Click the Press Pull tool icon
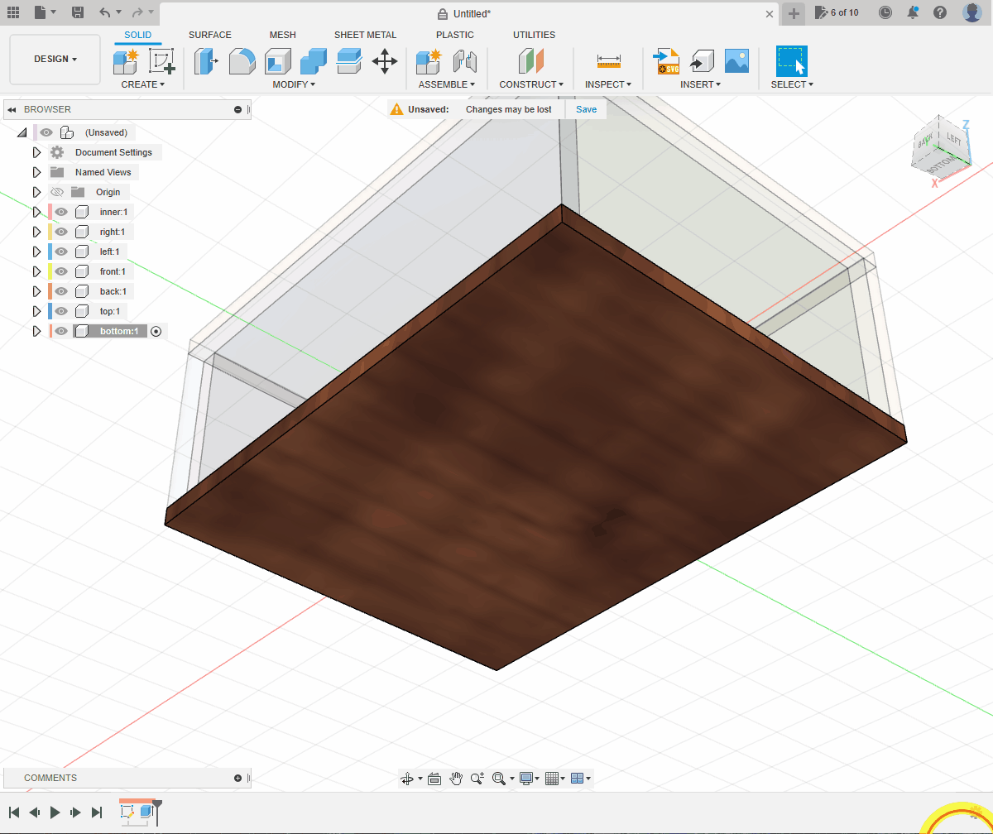Viewport: 993px width, 834px height. click(x=205, y=61)
